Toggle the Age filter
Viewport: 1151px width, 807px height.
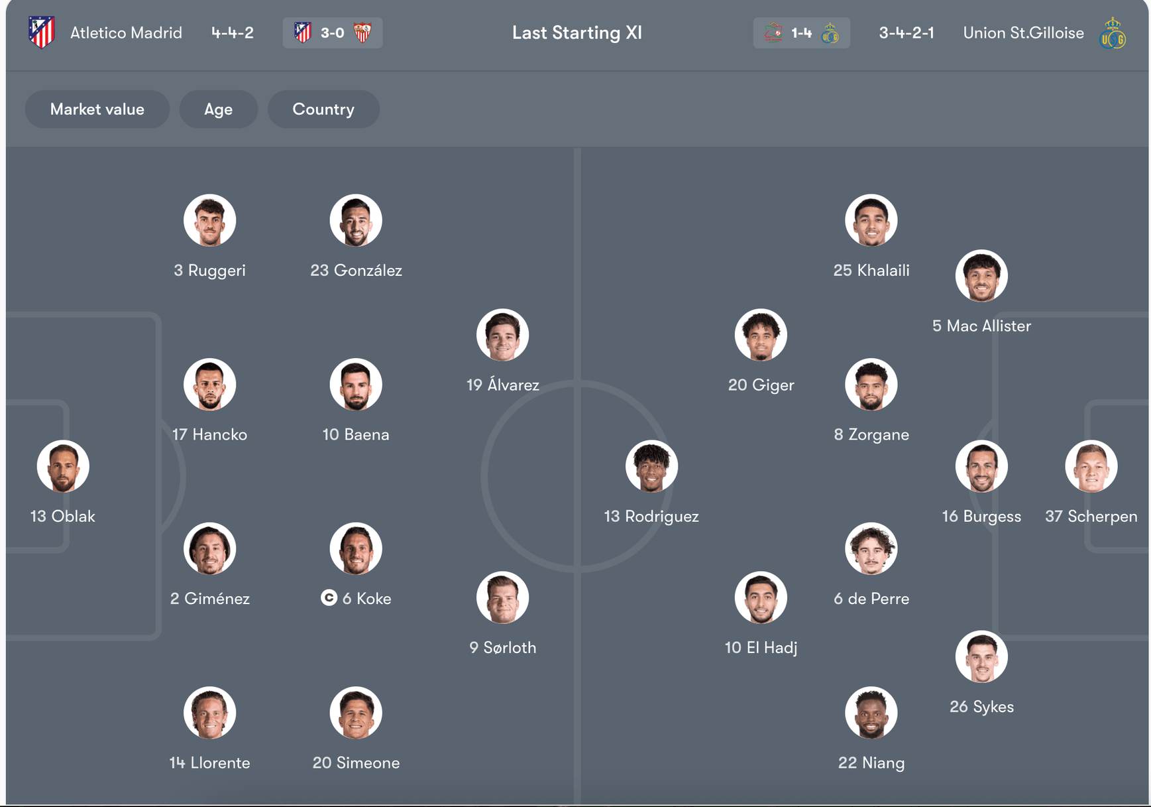219,109
